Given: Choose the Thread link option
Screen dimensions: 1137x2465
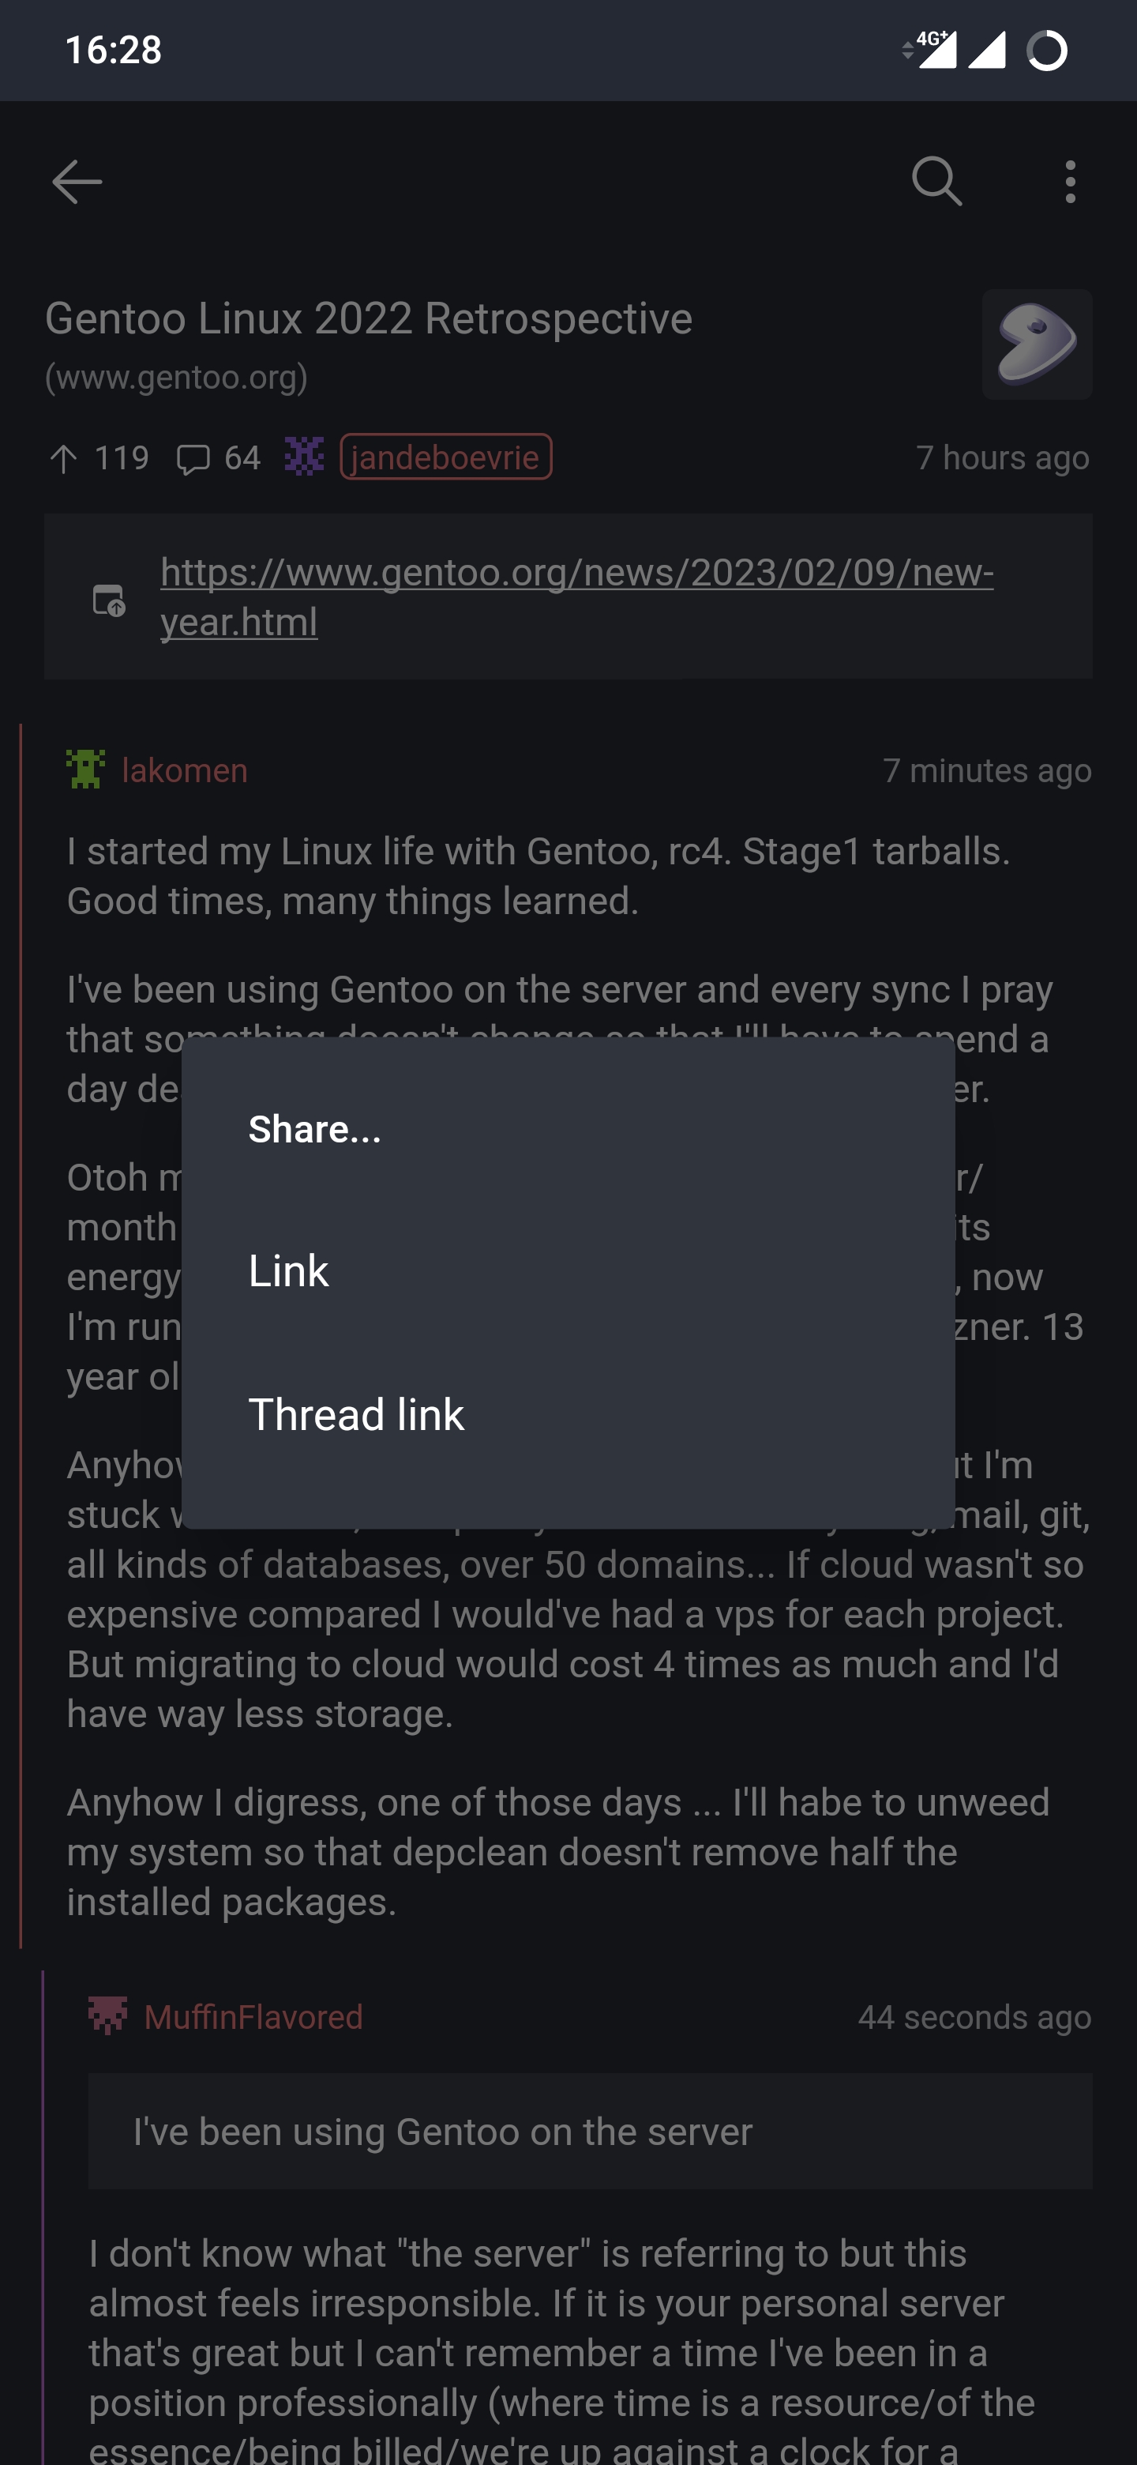Looking at the screenshot, I should [x=357, y=1414].
